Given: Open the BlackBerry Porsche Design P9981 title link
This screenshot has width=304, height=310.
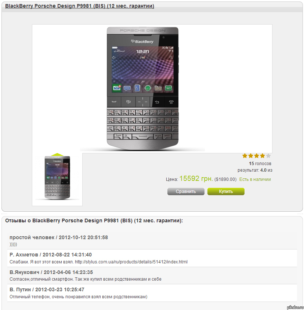Looking at the screenshot, I should coord(80,6).
